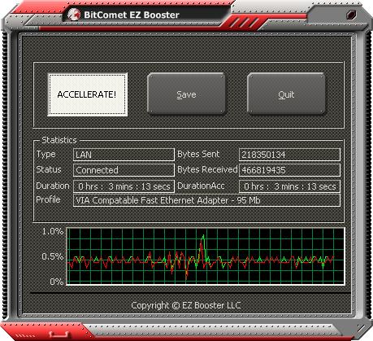Select the Bytes Sent value field

pos(289,155)
